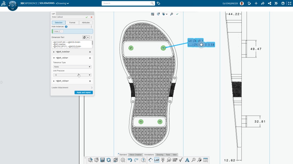Viewport: 293px width, 164px height.
Task: Select the Surface Finish symbol tool
Action: 181,160
